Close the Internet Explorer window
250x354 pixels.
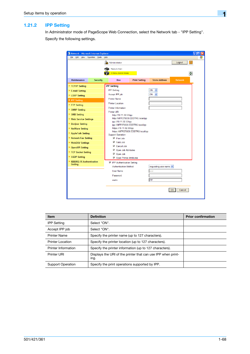tap(202, 53)
